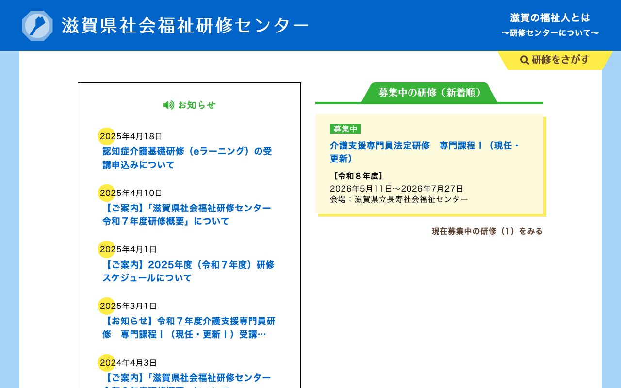Click the magnifying glass search icon

[524, 60]
